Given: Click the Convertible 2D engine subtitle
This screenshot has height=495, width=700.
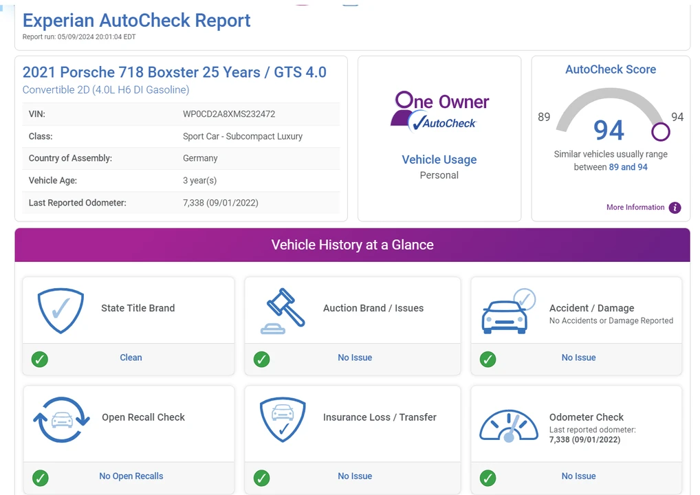Looking at the screenshot, I should pos(106,89).
